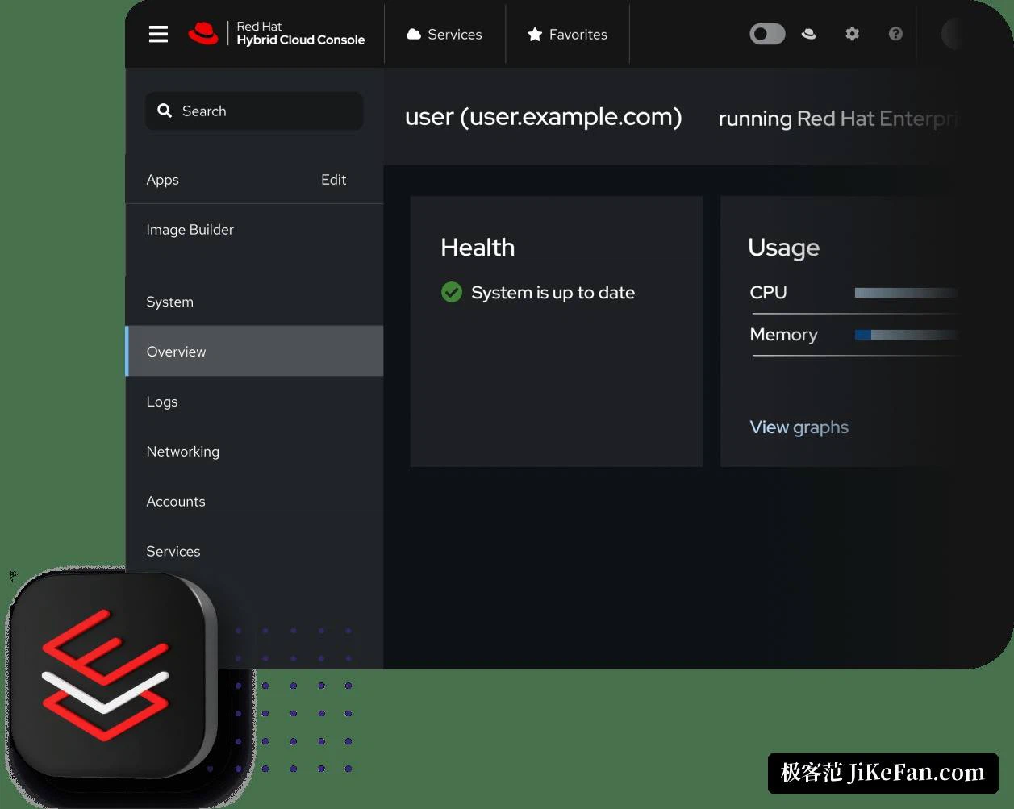The height and width of the screenshot is (809, 1014).
Task: Click the cloud icon beside Services
Action: (414, 35)
